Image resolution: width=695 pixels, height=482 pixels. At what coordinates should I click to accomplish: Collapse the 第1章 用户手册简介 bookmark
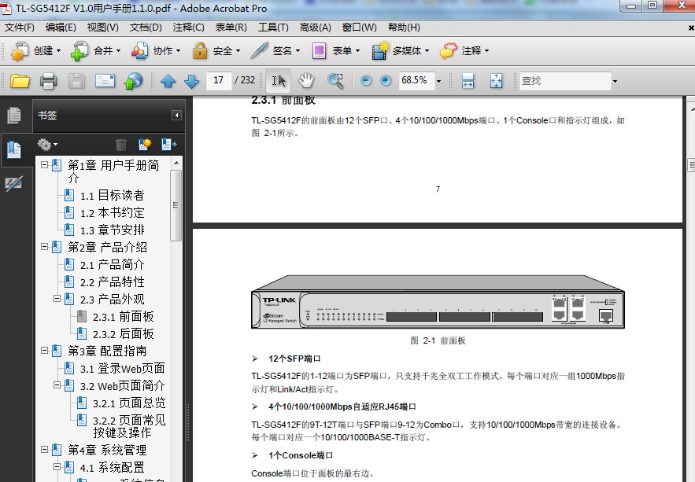[44, 165]
